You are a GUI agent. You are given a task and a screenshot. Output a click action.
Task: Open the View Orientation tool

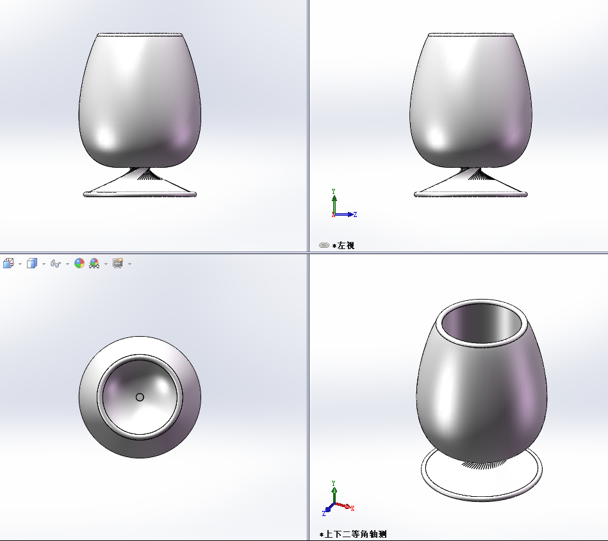click(x=8, y=264)
